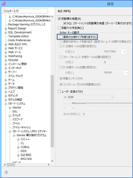Click the help question mark icon

(6, 173)
